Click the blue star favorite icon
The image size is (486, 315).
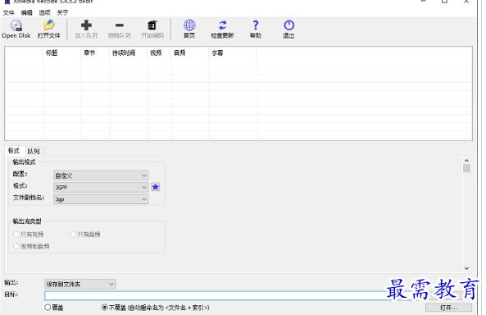pyautogui.click(x=155, y=187)
